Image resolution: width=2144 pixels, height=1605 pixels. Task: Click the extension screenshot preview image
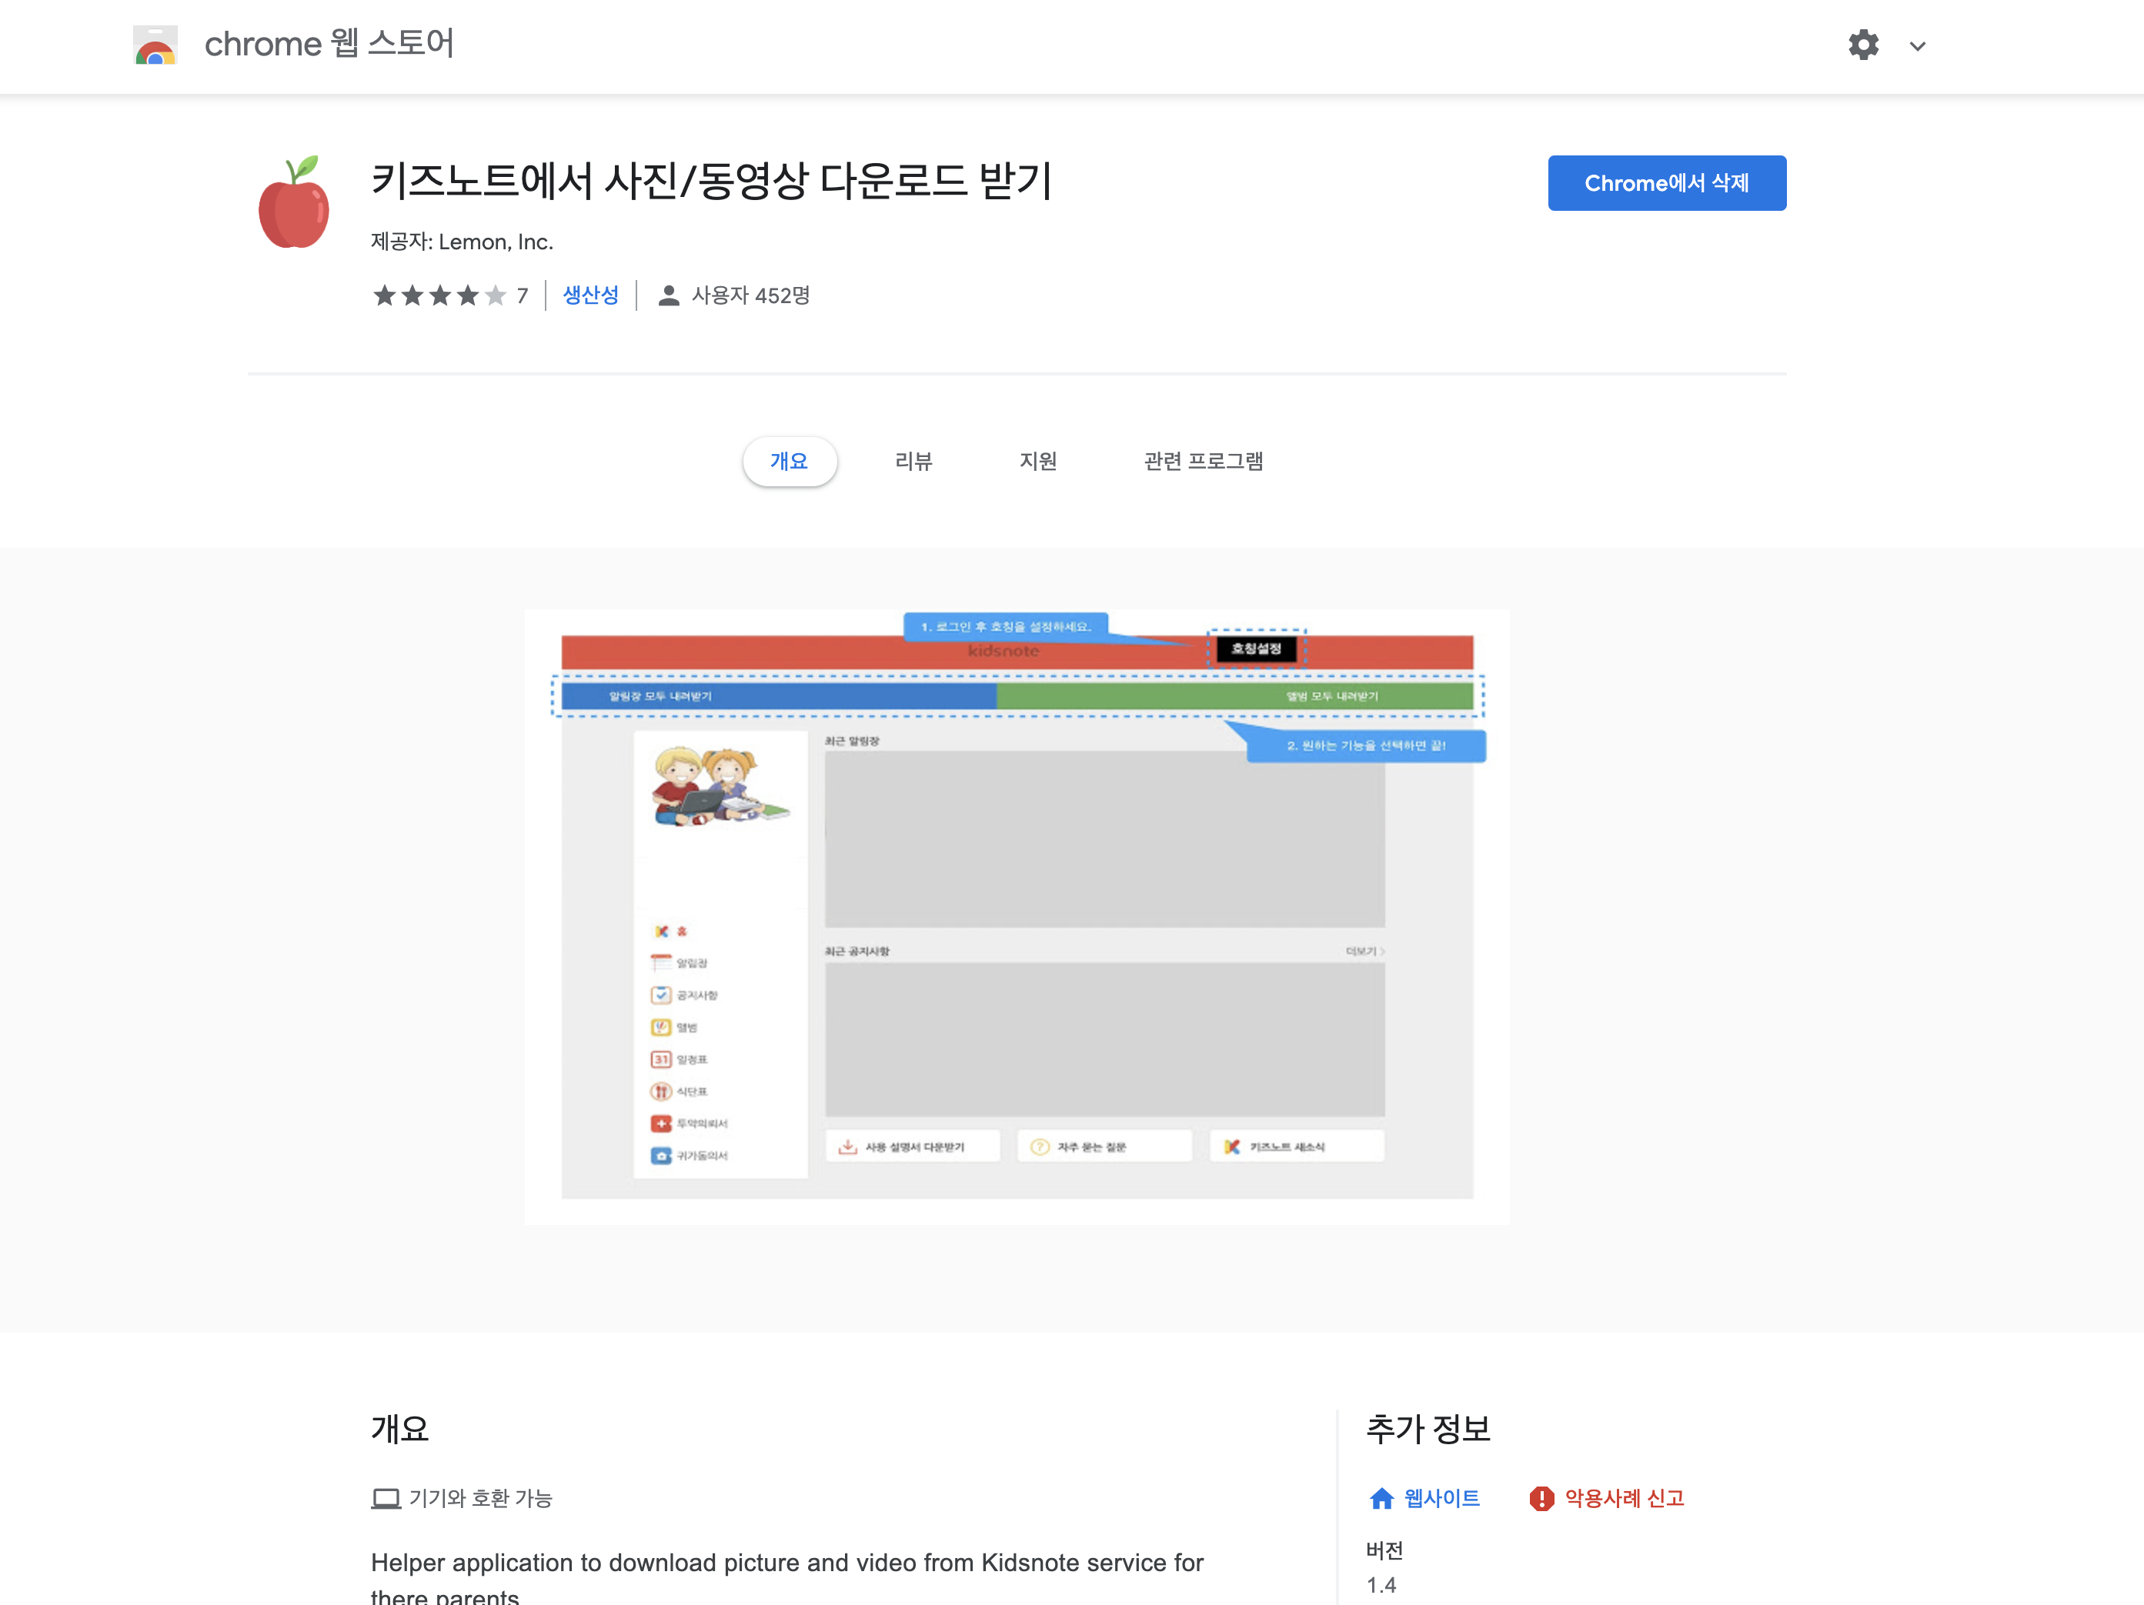coord(1017,917)
